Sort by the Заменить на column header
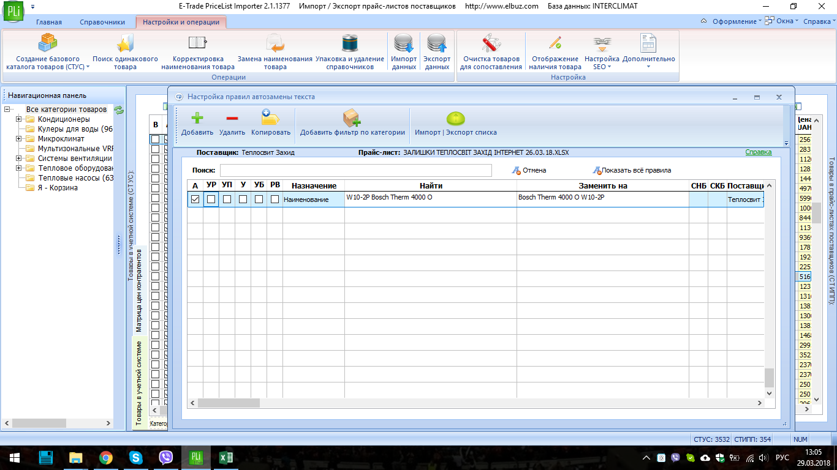The height and width of the screenshot is (470, 837). (x=603, y=185)
